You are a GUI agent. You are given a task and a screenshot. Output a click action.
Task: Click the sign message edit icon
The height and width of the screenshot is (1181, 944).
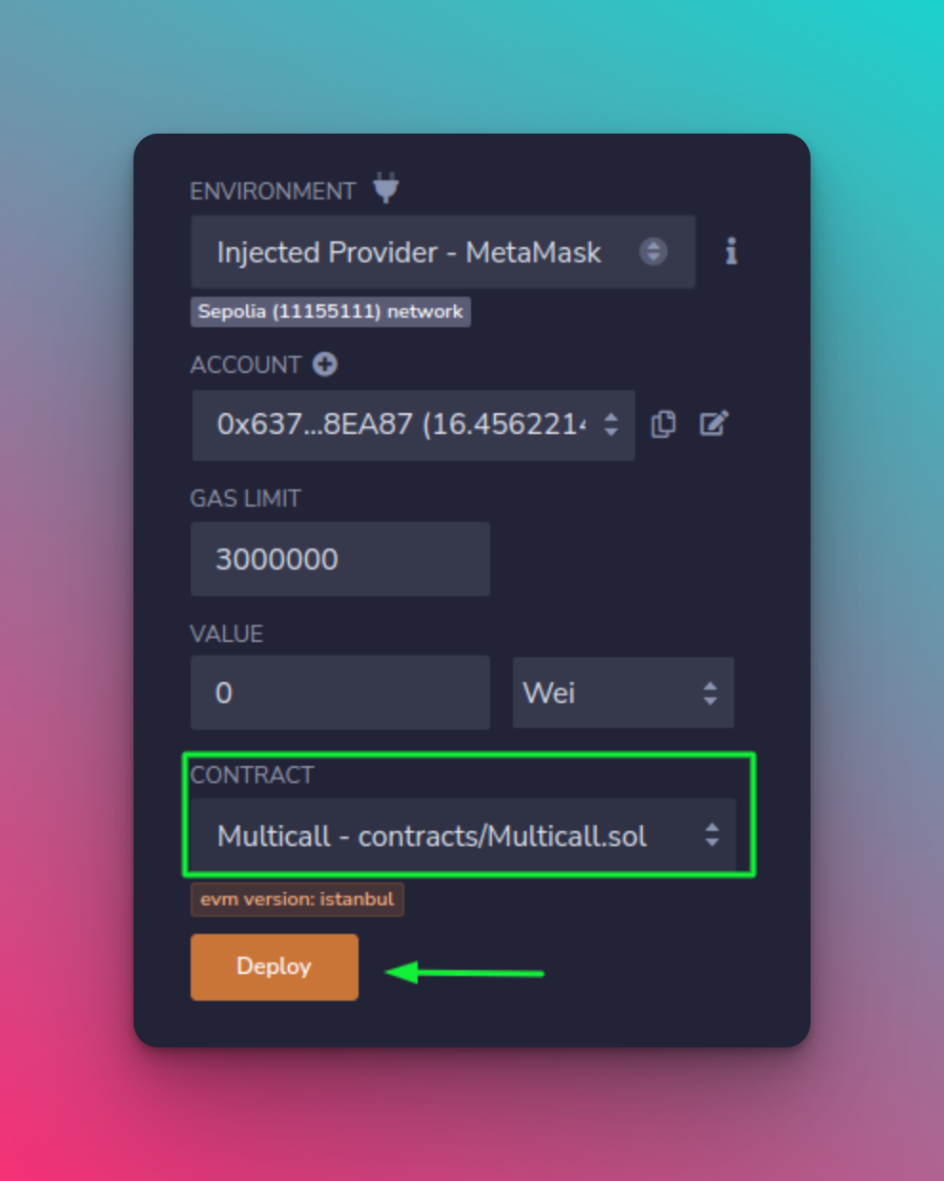pyautogui.click(x=714, y=424)
